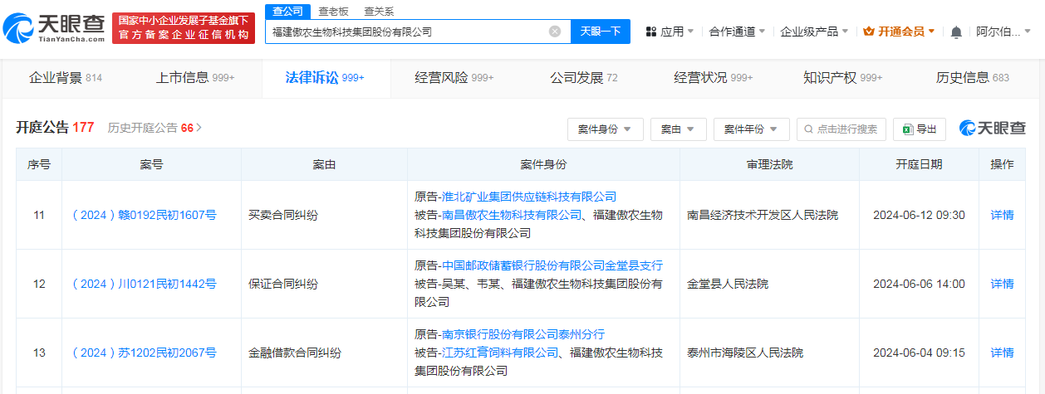Select the 查公司 search tab
Screen dimensions: 1045x394
289,11
